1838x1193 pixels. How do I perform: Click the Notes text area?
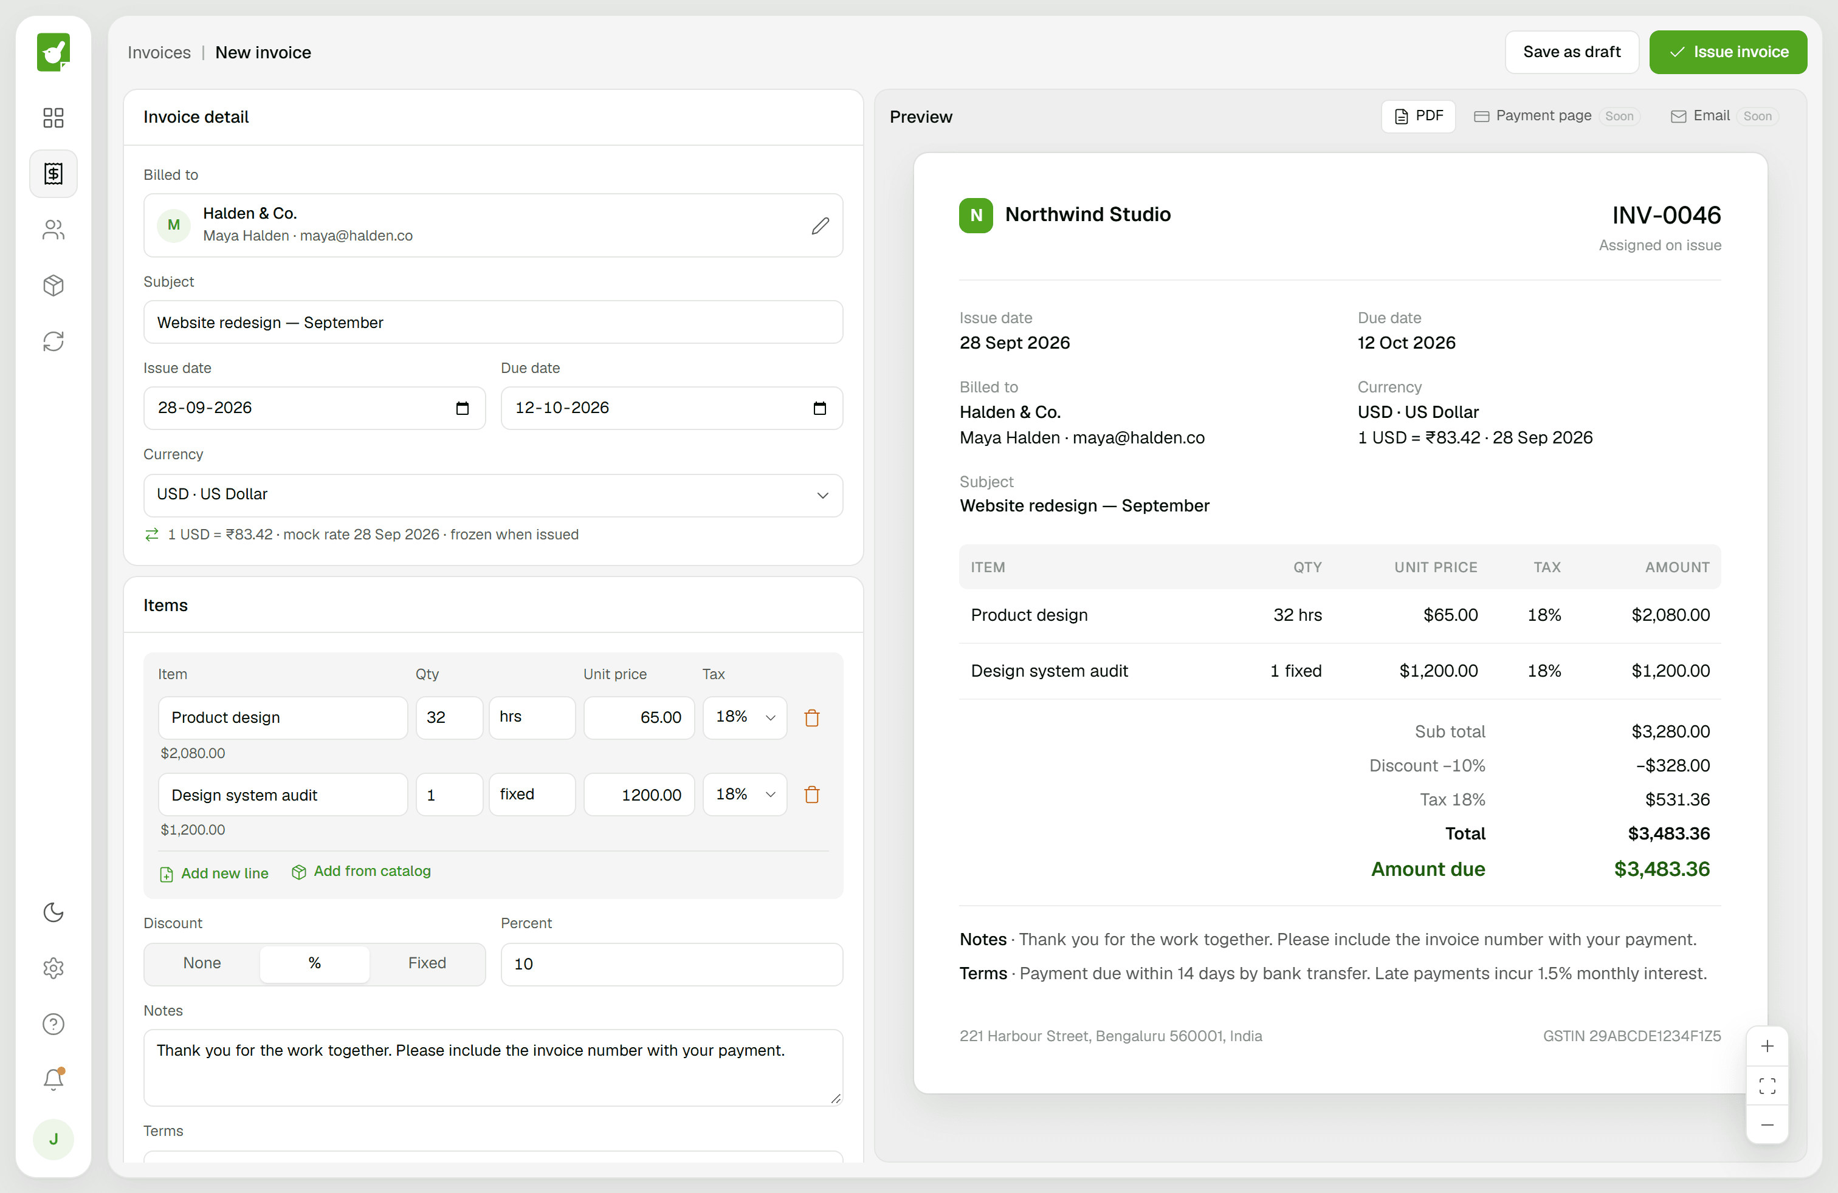pyautogui.click(x=493, y=1067)
